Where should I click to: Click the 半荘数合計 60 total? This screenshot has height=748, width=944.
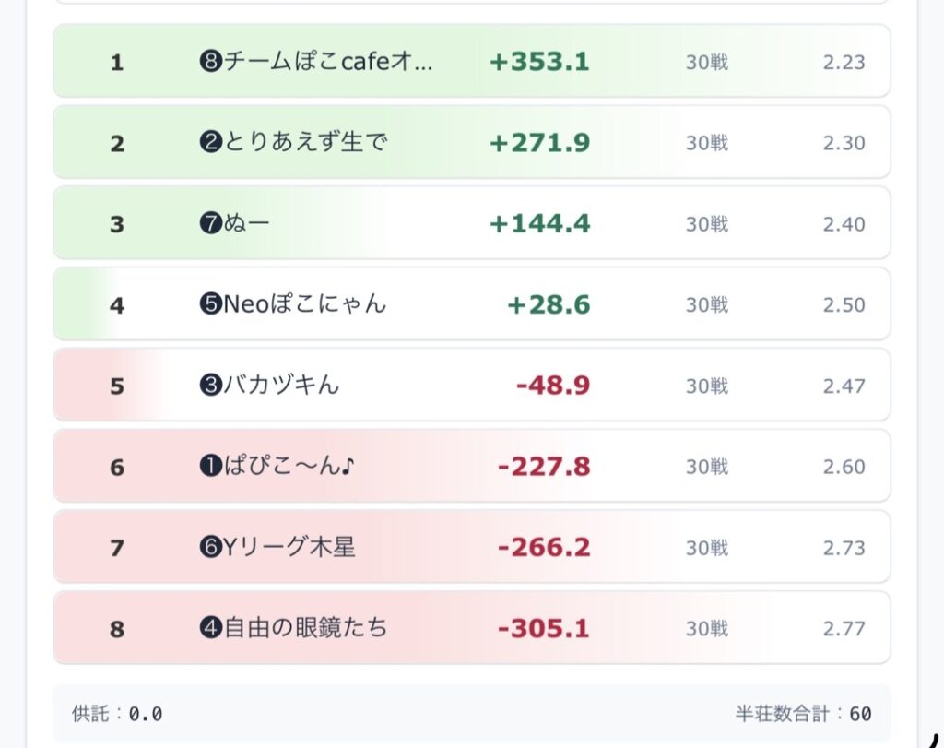[x=803, y=714]
